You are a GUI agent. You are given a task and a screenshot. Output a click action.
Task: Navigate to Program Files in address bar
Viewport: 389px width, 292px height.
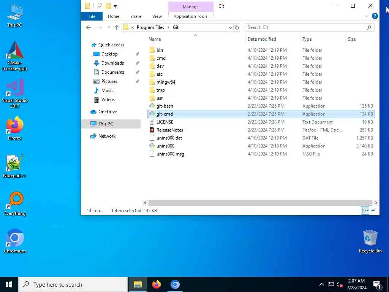(150, 27)
